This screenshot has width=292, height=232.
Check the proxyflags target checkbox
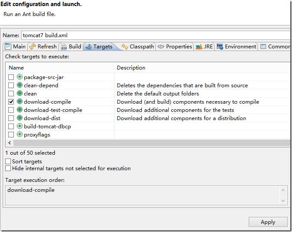[11, 134]
